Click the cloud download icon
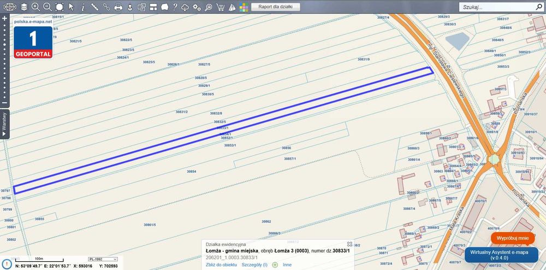Image resolution: width=546 pixels, height=270 pixels. click(x=185, y=7)
